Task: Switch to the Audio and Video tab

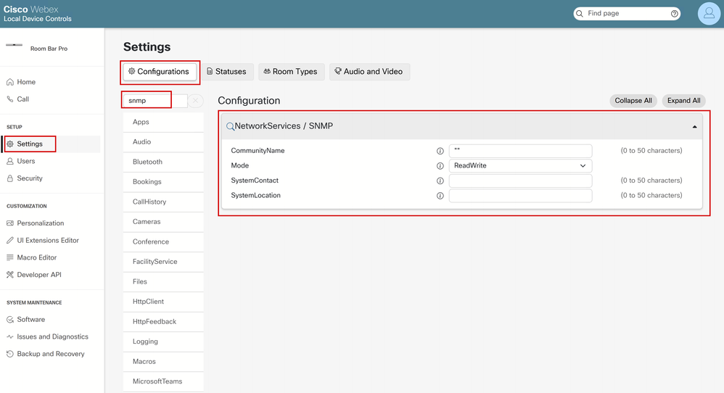Action: [369, 72]
